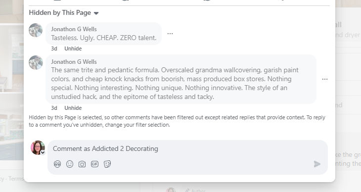Viewport: 361px width, 192px height.
Task: Send the comment with the arrow icon
Action: (317, 164)
